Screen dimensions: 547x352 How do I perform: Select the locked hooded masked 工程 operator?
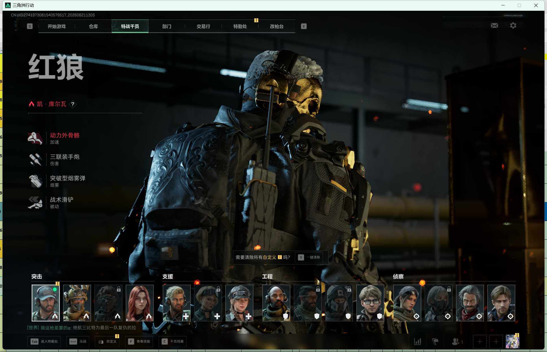339,303
